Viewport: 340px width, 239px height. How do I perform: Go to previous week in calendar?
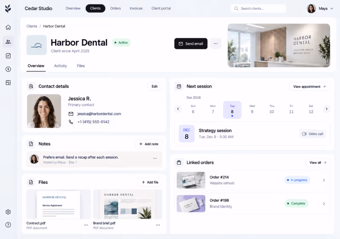point(178,109)
